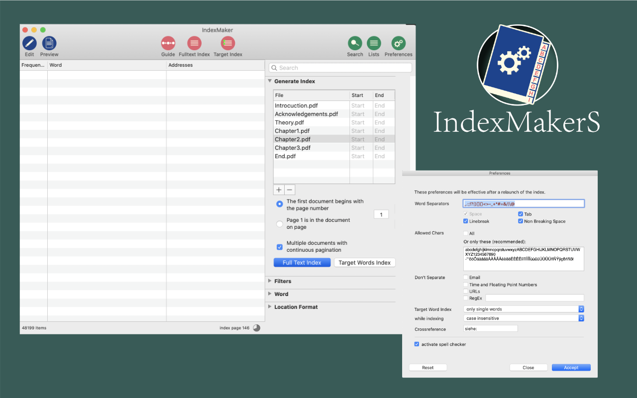Disable the activate spell checker checkbox
The image size is (637, 398).
417,344
